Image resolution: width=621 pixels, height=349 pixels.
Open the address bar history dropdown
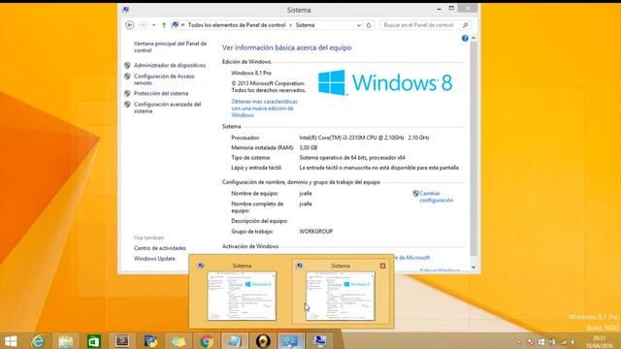[358, 25]
